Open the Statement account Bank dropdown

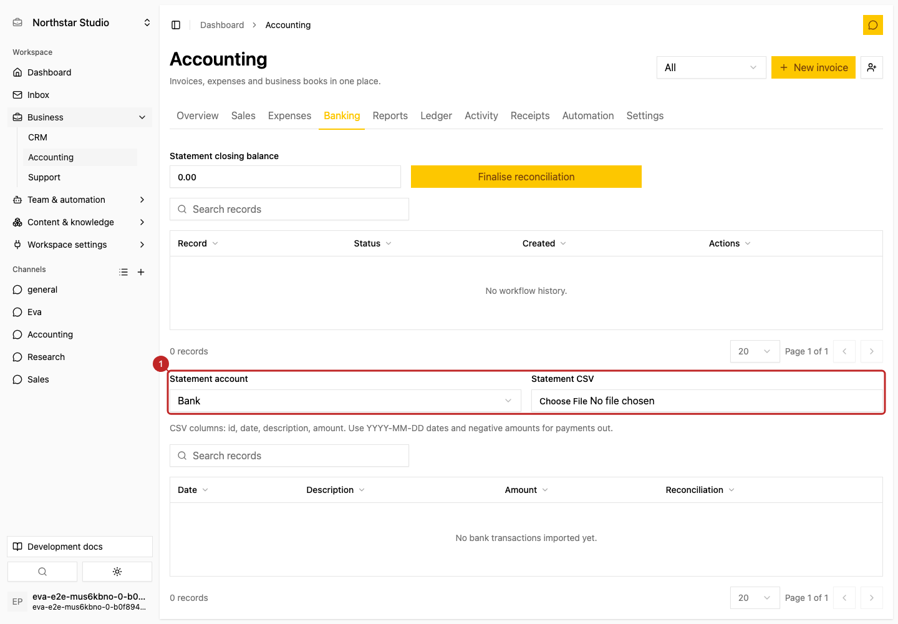click(x=345, y=401)
